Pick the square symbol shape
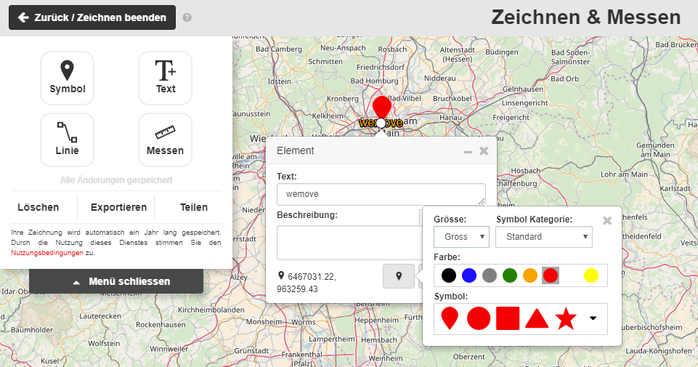The width and height of the screenshot is (698, 367). click(x=508, y=318)
